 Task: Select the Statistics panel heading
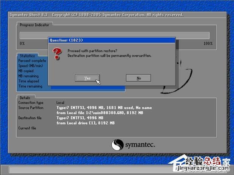[27, 56]
